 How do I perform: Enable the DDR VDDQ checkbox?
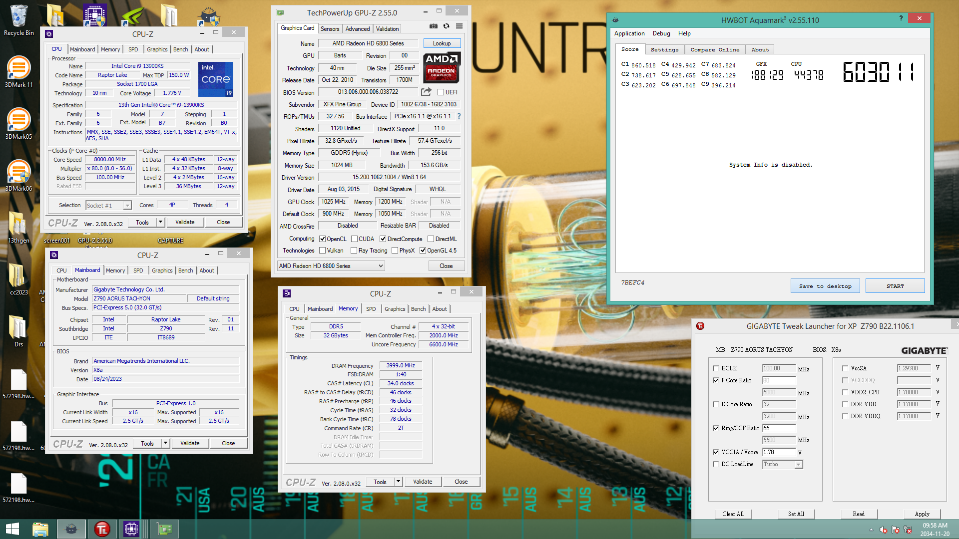pyautogui.click(x=845, y=416)
